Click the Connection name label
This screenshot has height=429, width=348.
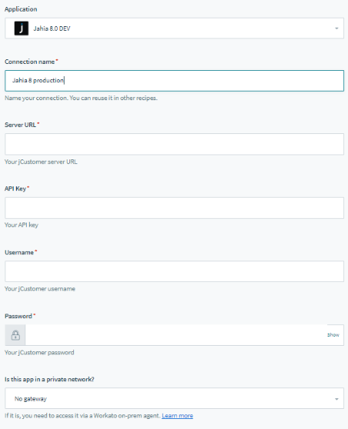(29, 62)
